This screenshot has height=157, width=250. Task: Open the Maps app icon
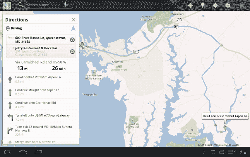coord(7,5)
